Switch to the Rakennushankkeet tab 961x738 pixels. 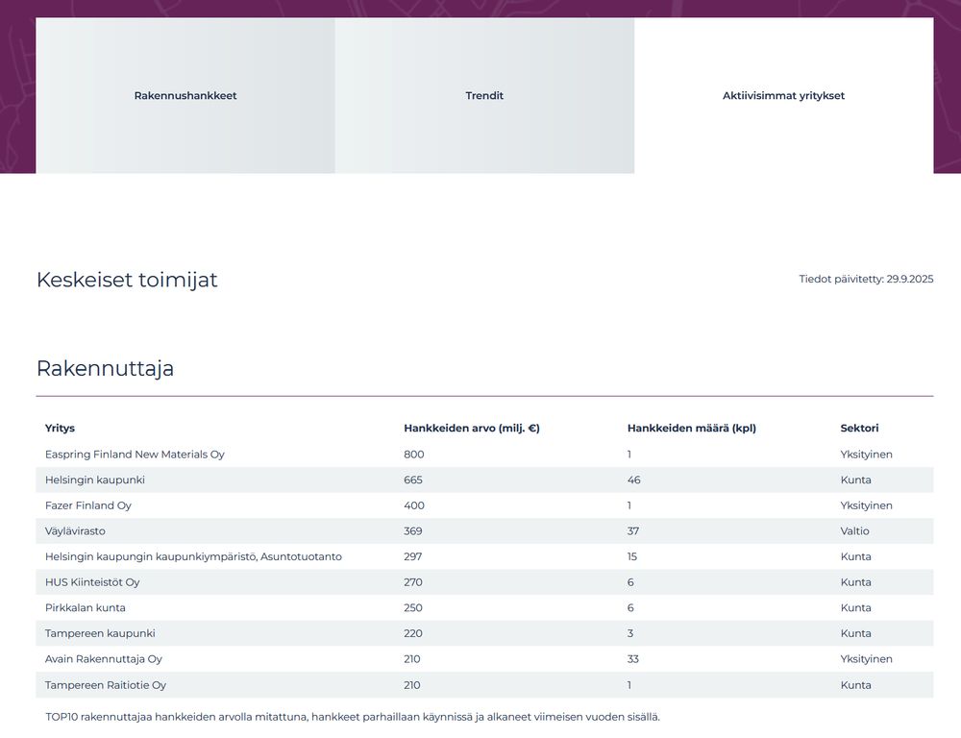[185, 96]
